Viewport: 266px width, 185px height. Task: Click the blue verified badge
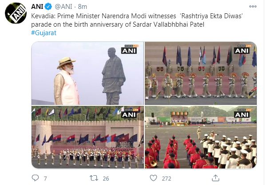[x=48, y=7]
